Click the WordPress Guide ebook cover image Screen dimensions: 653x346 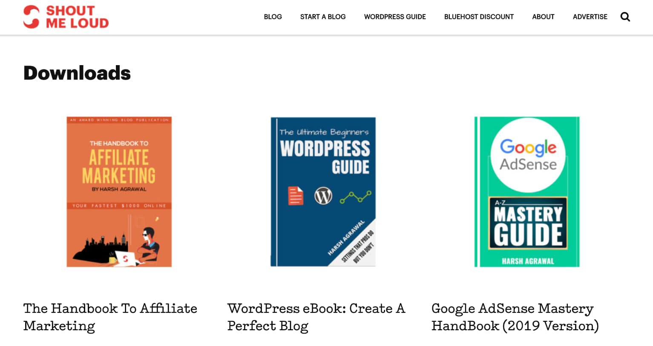[322, 192]
